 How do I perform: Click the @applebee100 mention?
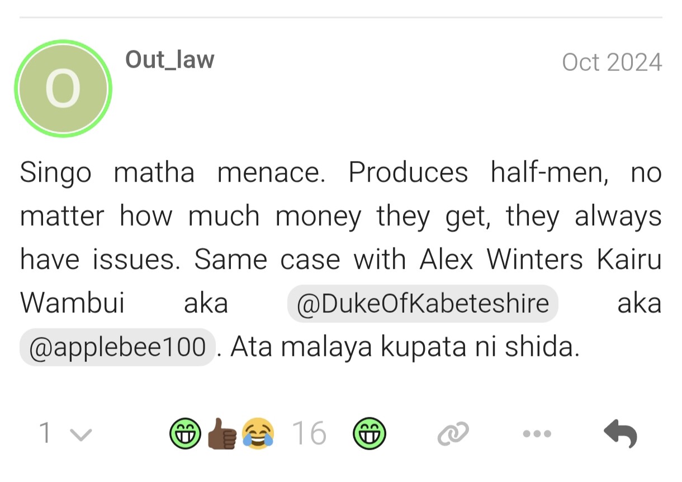tap(117, 347)
